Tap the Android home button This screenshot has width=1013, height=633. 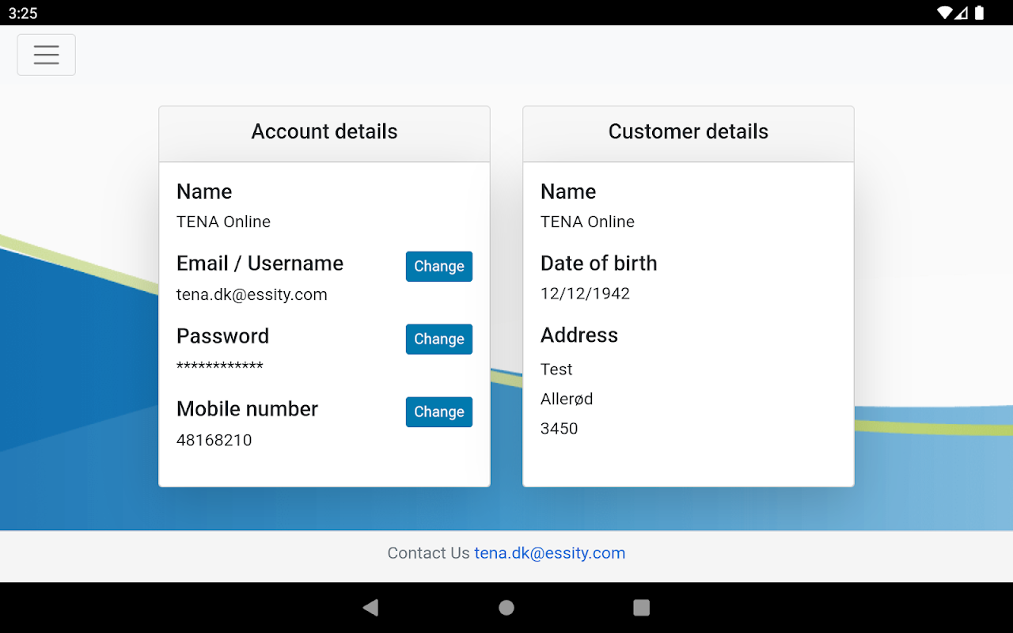coord(506,608)
